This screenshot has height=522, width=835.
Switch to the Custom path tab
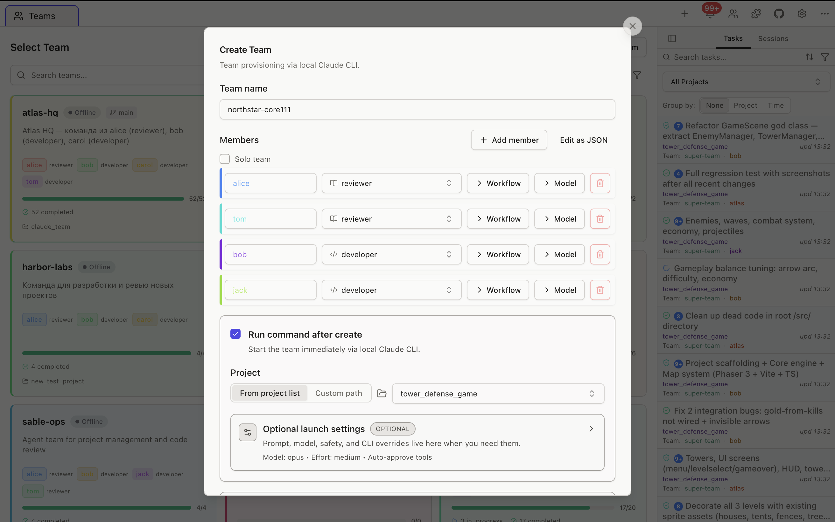coord(338,393)
